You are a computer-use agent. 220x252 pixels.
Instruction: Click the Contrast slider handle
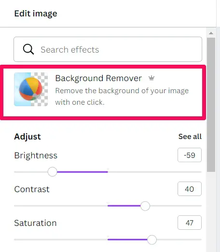[145, 206]
